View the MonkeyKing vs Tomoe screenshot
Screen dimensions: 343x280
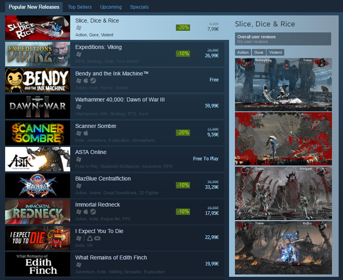pyautogui.click(x=283, y=85)
